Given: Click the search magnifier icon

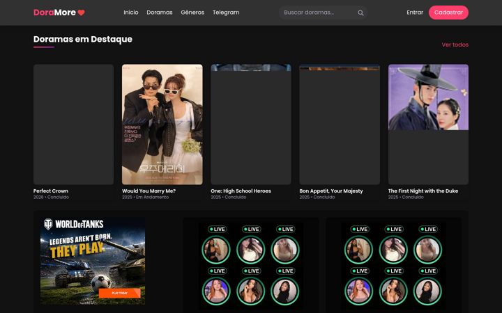Looking at the screenshot, I should (x=360, y=13).
